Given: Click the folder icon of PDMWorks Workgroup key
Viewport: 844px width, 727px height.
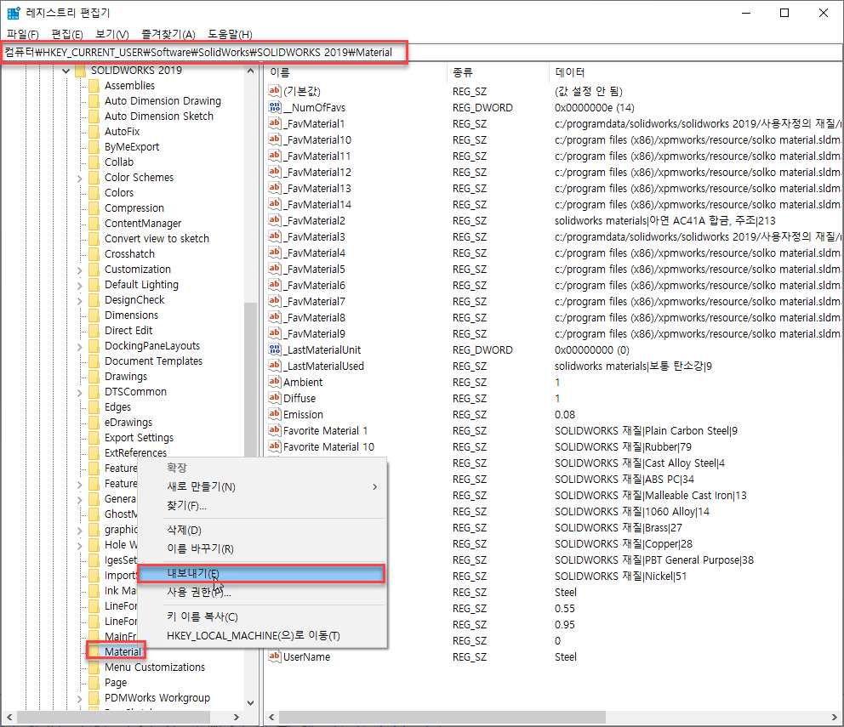Looking at the screenshot, I should (x=94, y=698).
